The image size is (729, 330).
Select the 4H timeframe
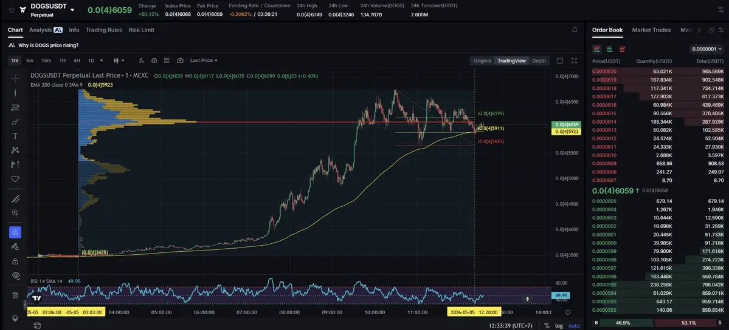[77, 60]
